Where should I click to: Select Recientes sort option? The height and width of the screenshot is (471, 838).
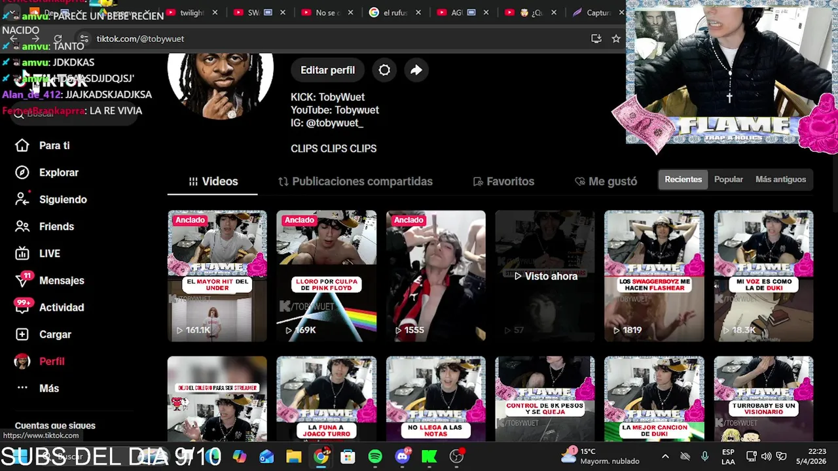pyautogui.click(x=683, y=179)
